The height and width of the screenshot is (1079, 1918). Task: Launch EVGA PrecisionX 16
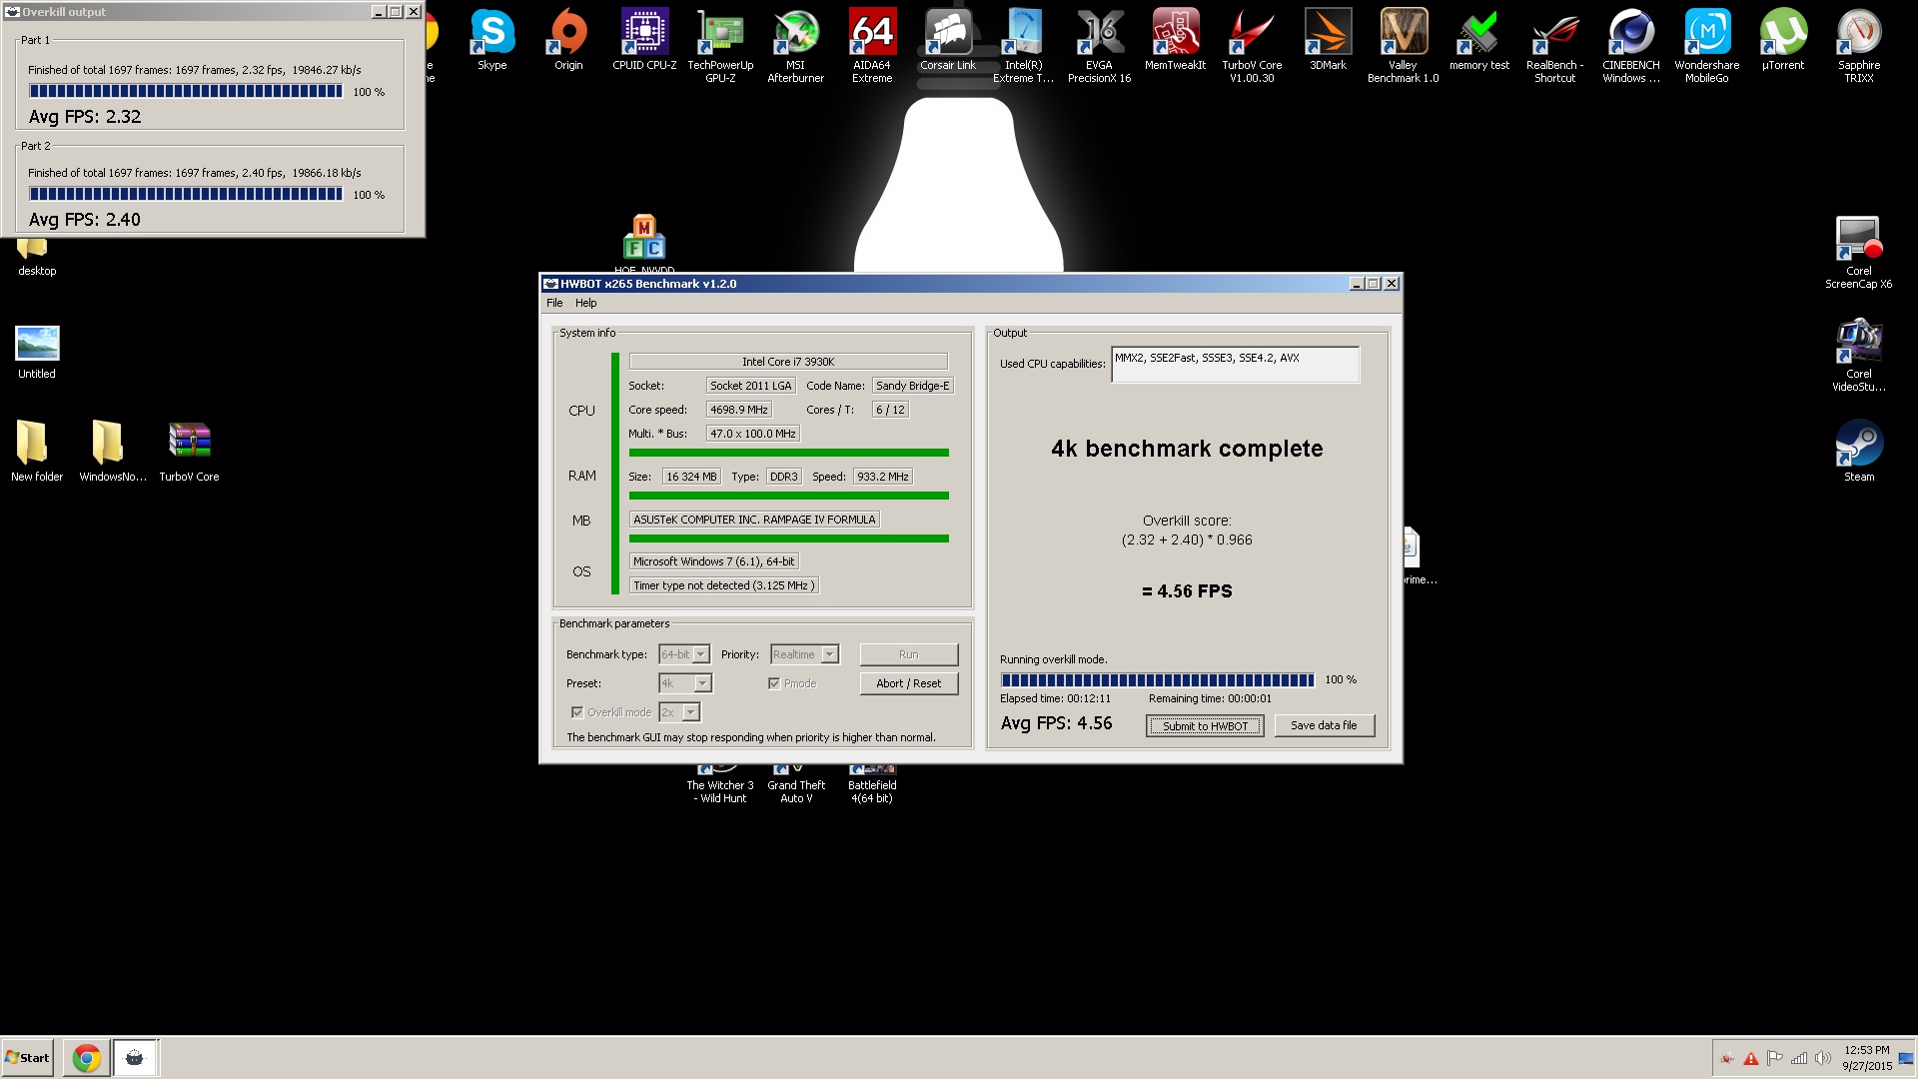coord(1100,46)
